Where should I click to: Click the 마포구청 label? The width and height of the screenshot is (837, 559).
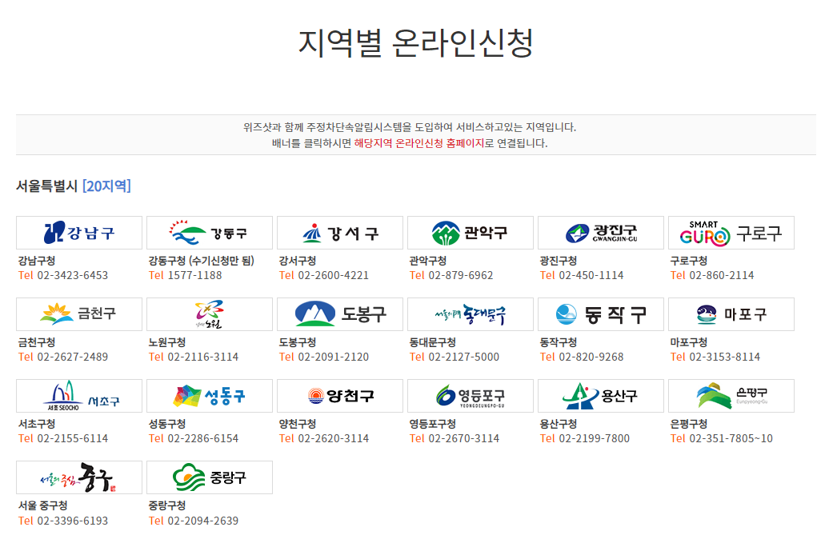(x=689, y=342)
